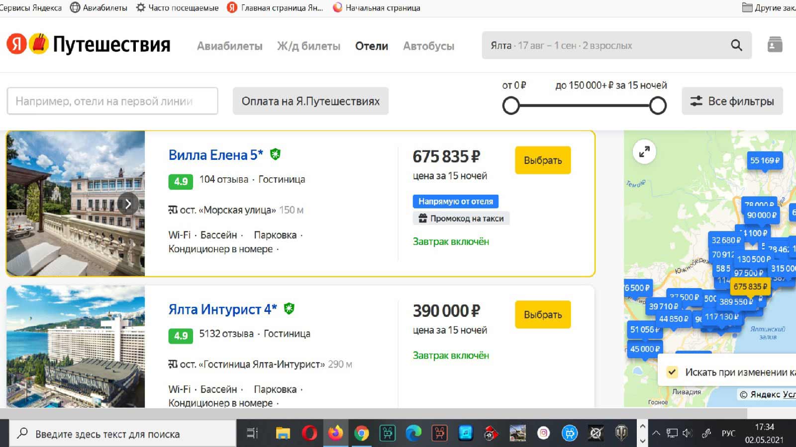Open the Другие закладки folder
The height and width of the screenshot is (447, 796).
tap(769, 8)
